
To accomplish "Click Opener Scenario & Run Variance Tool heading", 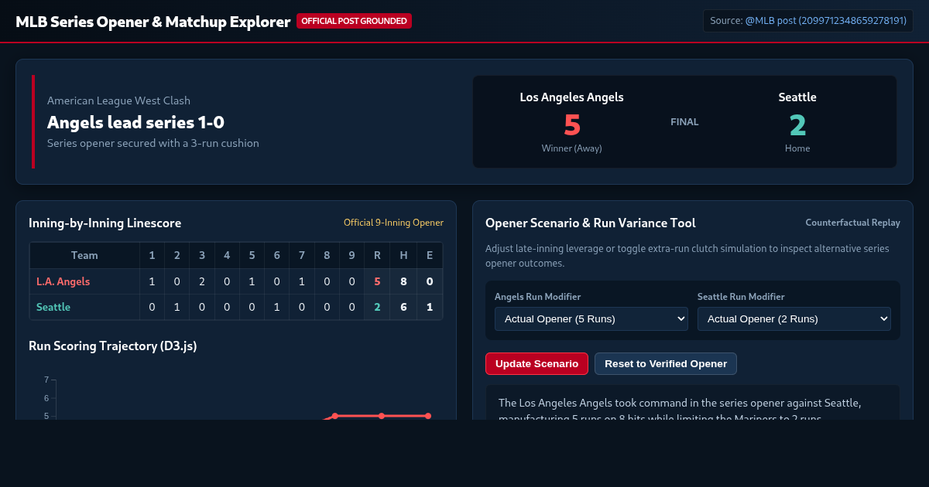I will click(x=591, y=223).
